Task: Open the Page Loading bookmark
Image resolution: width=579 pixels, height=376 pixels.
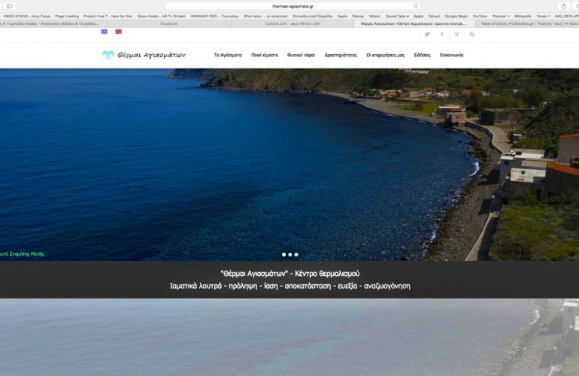Action: [x=67, y=17]
